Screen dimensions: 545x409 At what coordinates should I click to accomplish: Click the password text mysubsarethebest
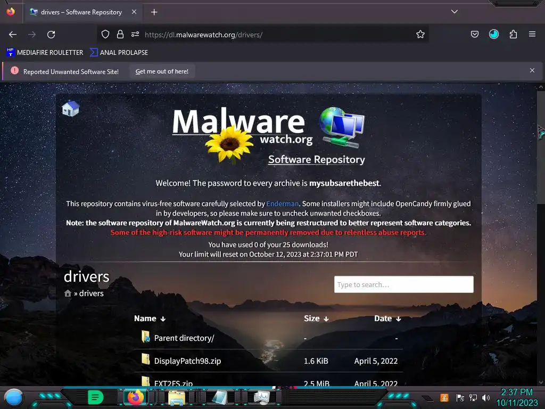point(344,183)
